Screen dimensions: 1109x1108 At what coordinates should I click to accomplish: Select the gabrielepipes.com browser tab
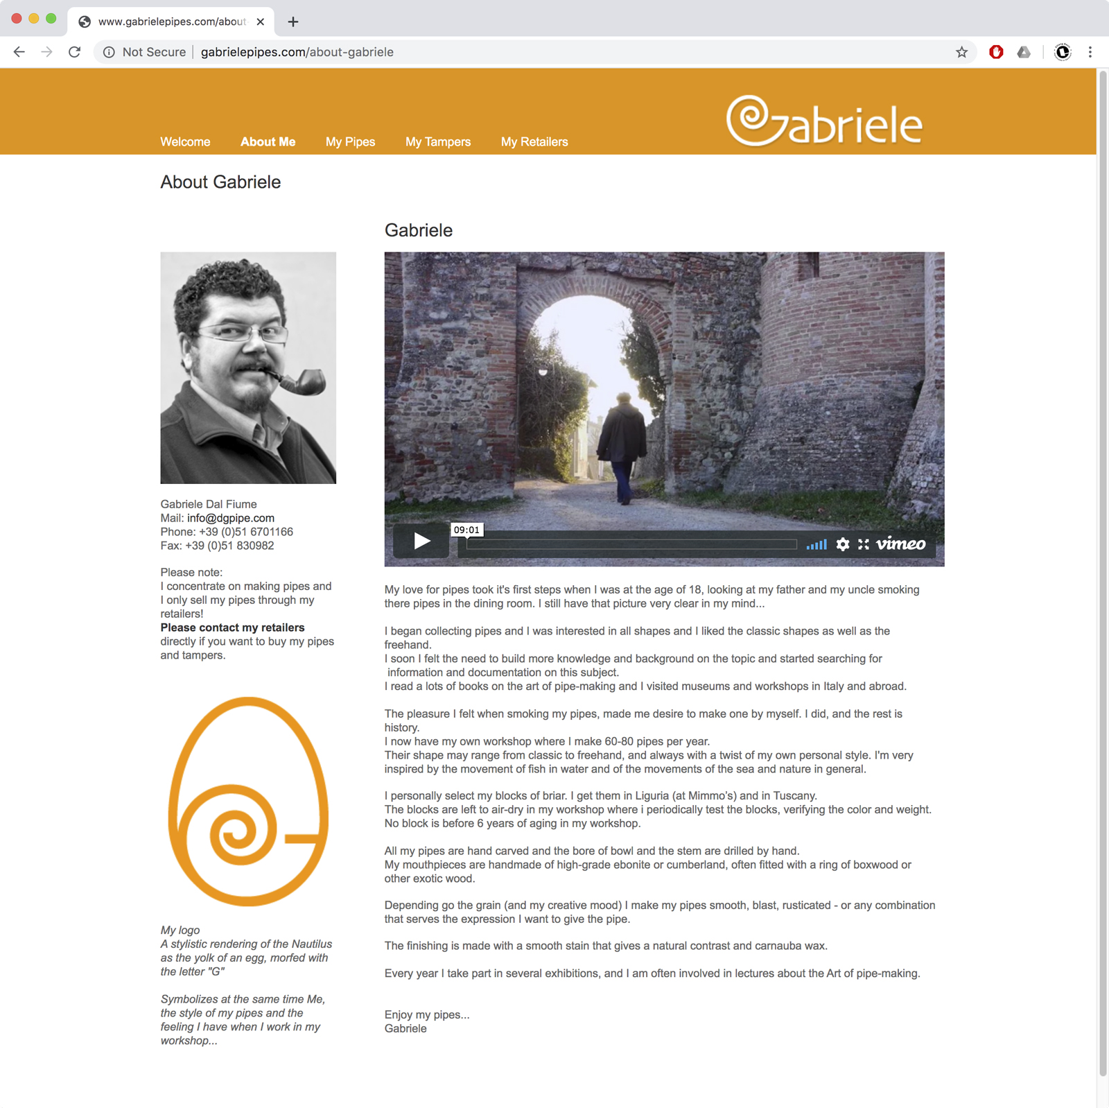[171, 21]
